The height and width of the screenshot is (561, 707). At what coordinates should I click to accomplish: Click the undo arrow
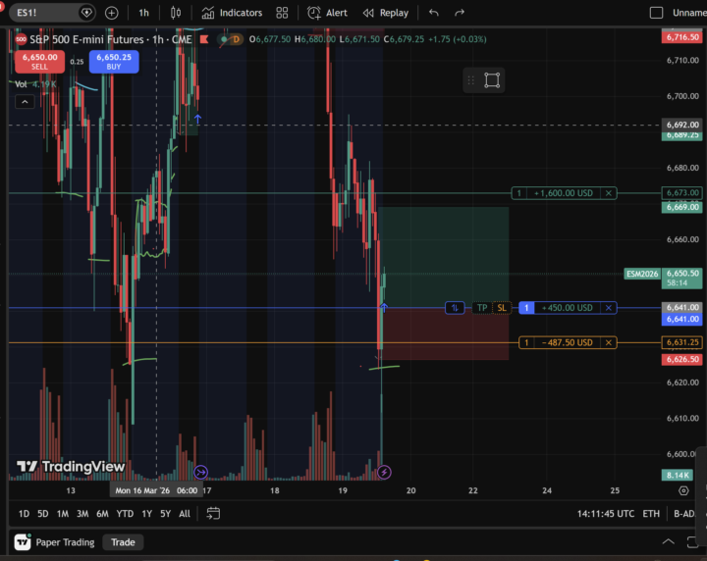pos(434,13)
